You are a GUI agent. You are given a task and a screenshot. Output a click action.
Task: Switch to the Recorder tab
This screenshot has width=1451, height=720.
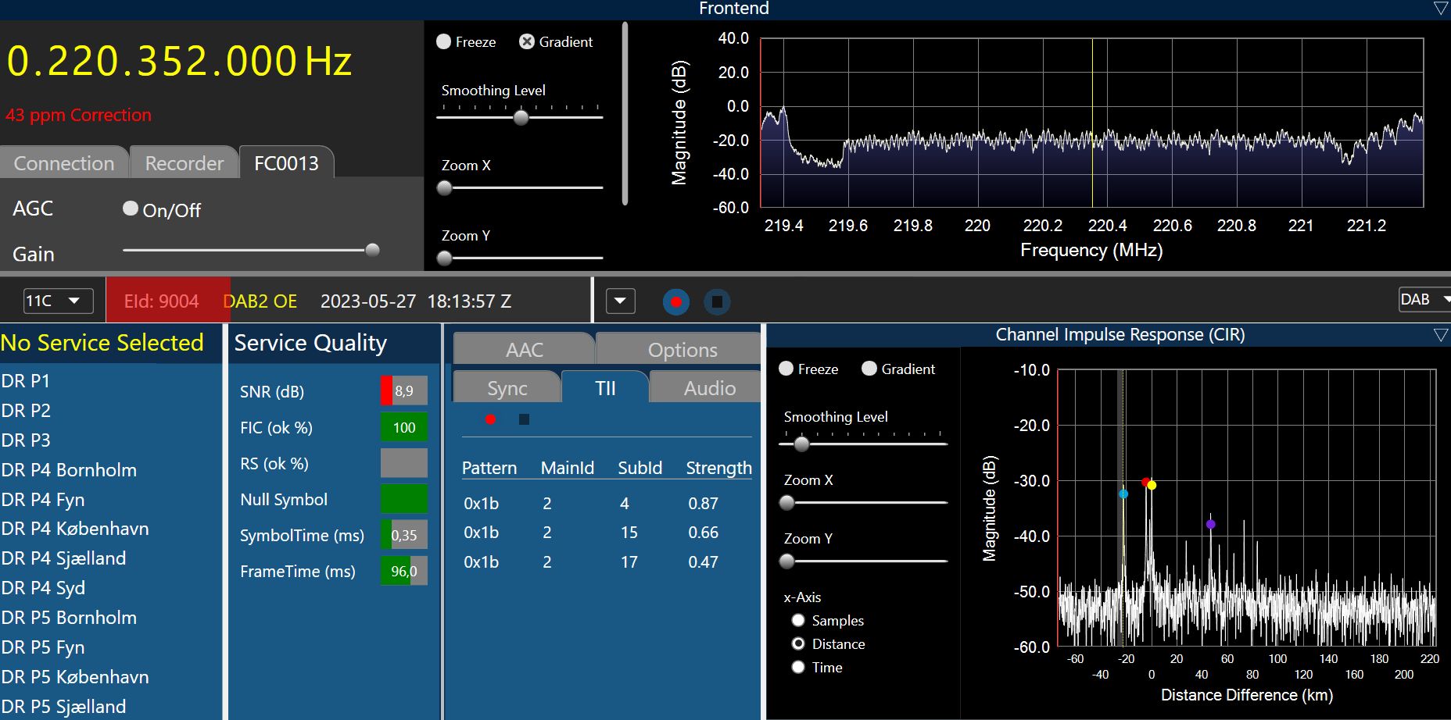pos(185,163)
